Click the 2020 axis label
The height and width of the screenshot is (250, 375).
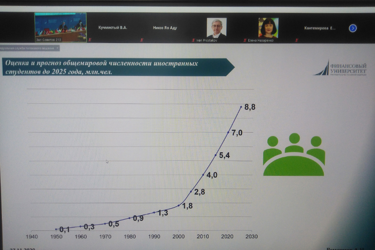point(227,237)
